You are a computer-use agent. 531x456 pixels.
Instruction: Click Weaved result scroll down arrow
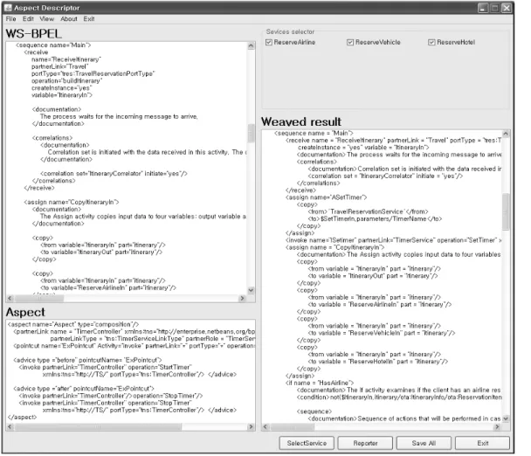(x=506, y=418)
